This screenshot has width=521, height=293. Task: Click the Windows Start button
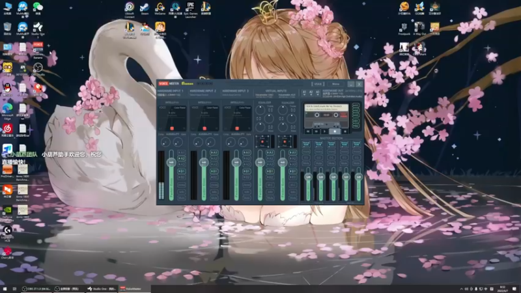(5, 289)
